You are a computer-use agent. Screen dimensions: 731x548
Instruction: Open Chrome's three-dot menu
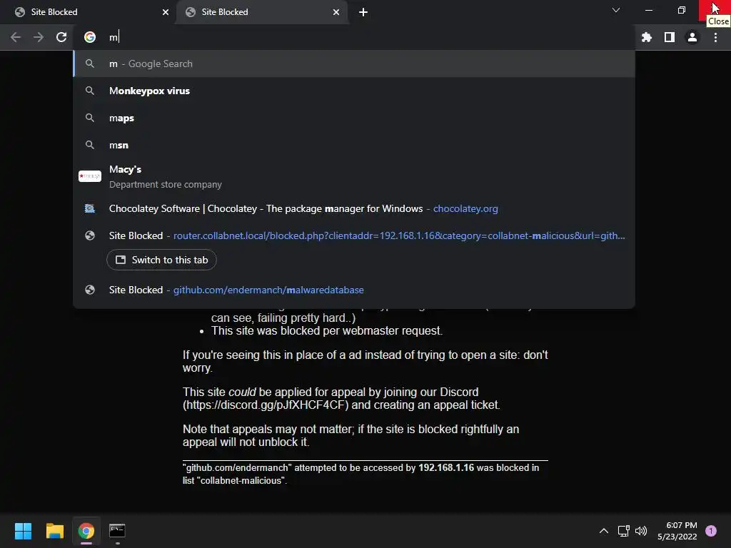pos(715,37)
